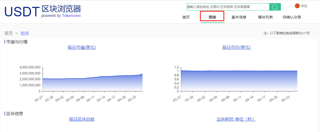Click the 0.8 axis label on price chart
This screenshot has height=132, width=320.
pyautogui.click(x=176, y=75)
